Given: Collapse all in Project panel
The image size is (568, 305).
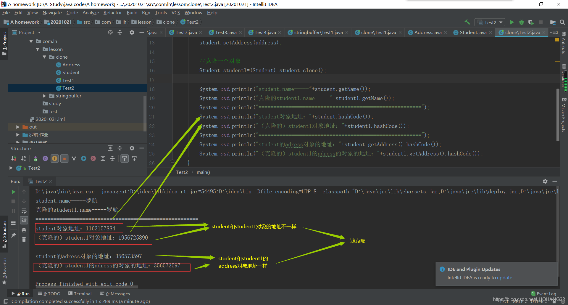Looking at the screenshot, I should pyautogui.click(x=120, y=32).
